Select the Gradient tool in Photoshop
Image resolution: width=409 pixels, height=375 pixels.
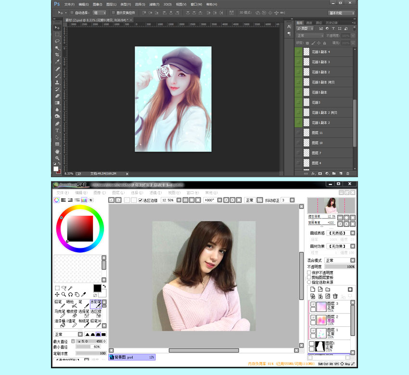point(57,103)
